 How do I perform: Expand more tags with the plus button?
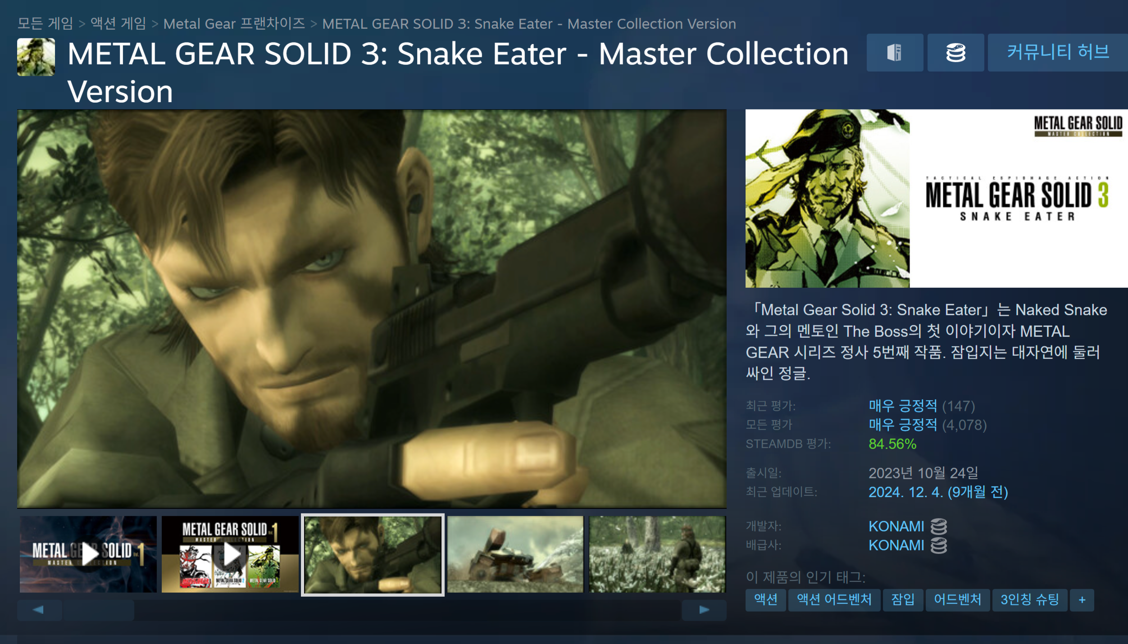coord(1082,600)
